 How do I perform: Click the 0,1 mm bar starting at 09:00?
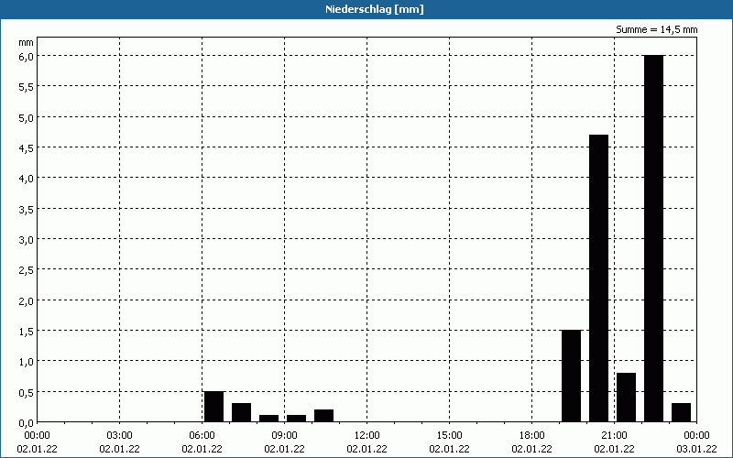(x=296, y=419)
